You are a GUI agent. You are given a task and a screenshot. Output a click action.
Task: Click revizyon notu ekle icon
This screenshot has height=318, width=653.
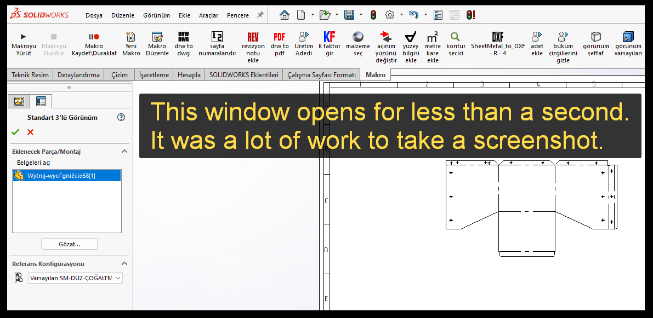pos(253,37)
